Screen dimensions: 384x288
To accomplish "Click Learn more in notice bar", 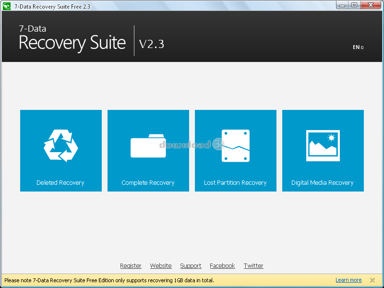I will point(348,280).
